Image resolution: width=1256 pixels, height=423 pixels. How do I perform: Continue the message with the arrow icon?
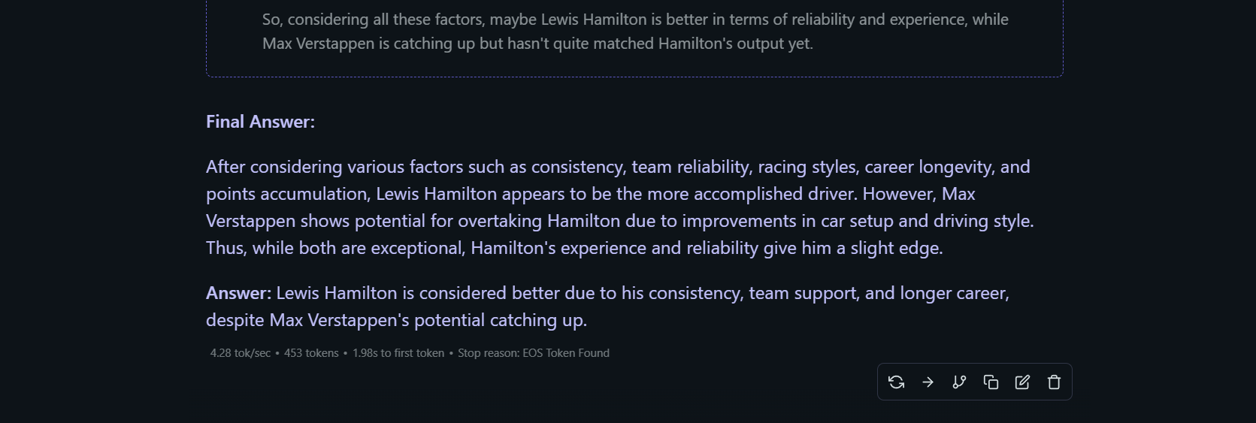(x=928, y=382)
